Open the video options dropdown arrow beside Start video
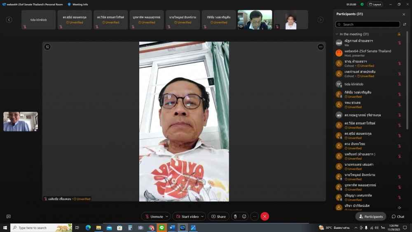The image size is (412, 232). coord(202,216)
